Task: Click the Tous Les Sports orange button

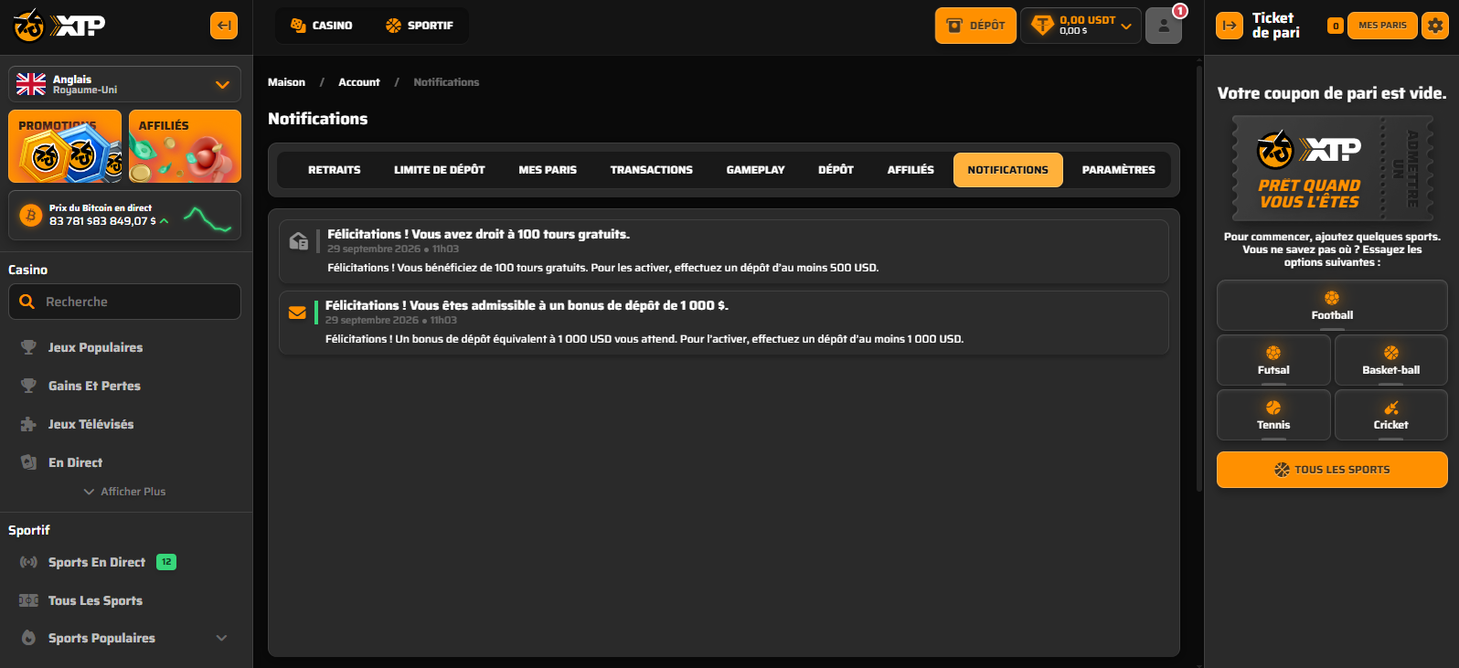Action: pyautogui.click(x=1332, y=470)
